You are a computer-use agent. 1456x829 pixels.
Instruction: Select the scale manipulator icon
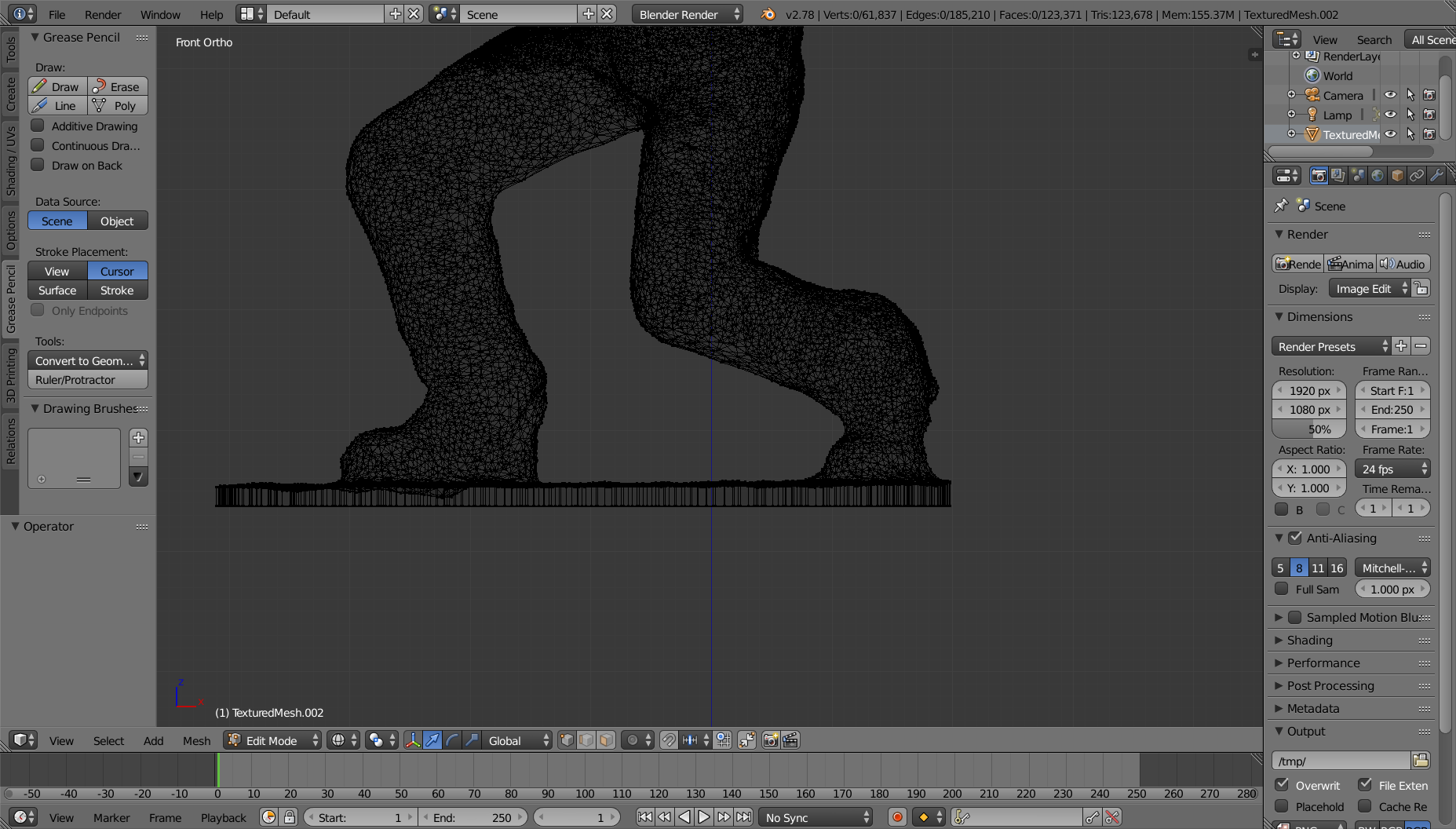471,740
